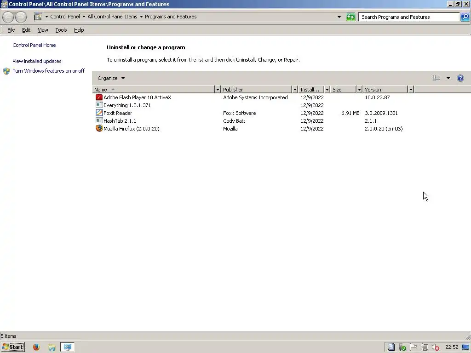Click the Foxit Reader program icon
Image resolution: width=471 pixels, height=353 pixels.
tap(99, 113)
